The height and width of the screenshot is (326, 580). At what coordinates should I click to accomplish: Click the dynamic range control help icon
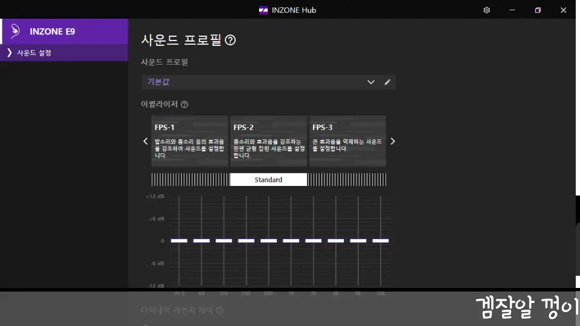point(220,310)
